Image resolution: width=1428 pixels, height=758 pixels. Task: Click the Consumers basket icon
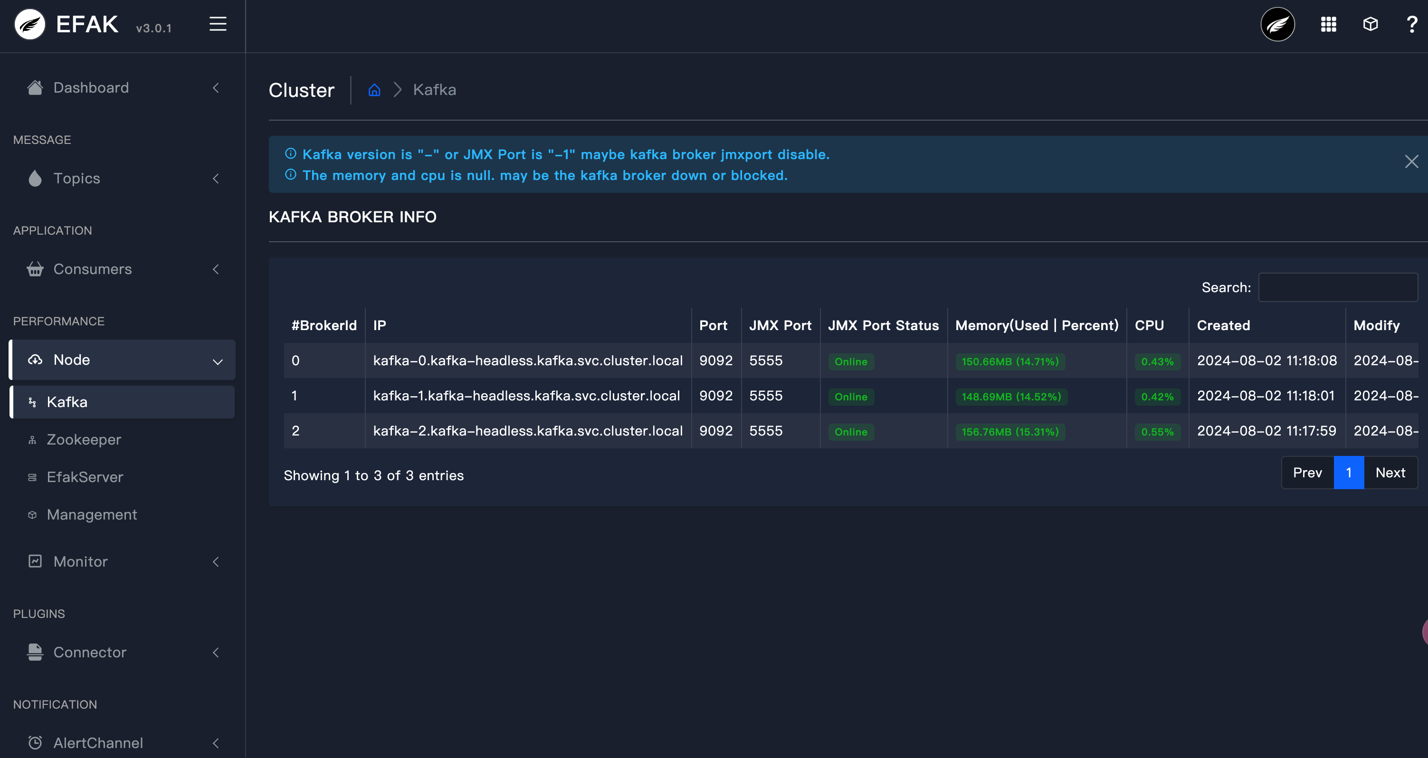[35, 269]
